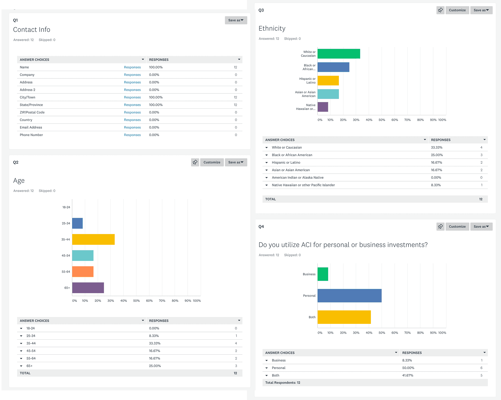
Task: Select teal Asian American bar
Action: [x=328, y=94]
